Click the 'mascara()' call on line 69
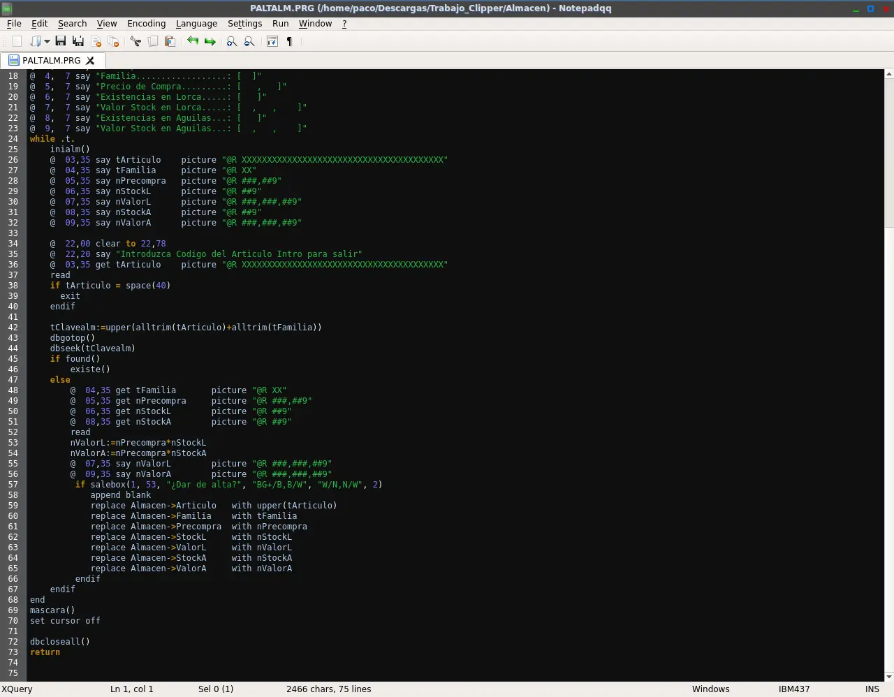894x697 pixels. (52, 610)
